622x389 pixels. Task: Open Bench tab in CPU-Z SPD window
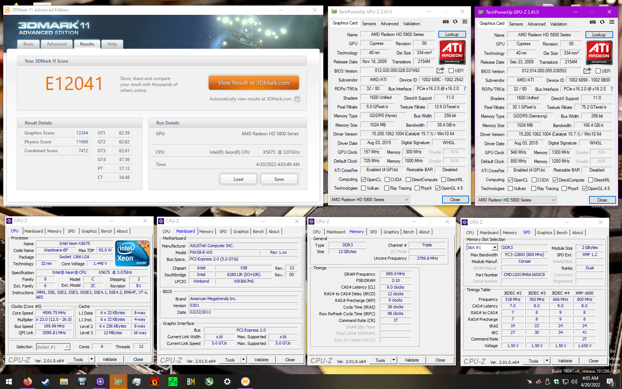(562, 233)
